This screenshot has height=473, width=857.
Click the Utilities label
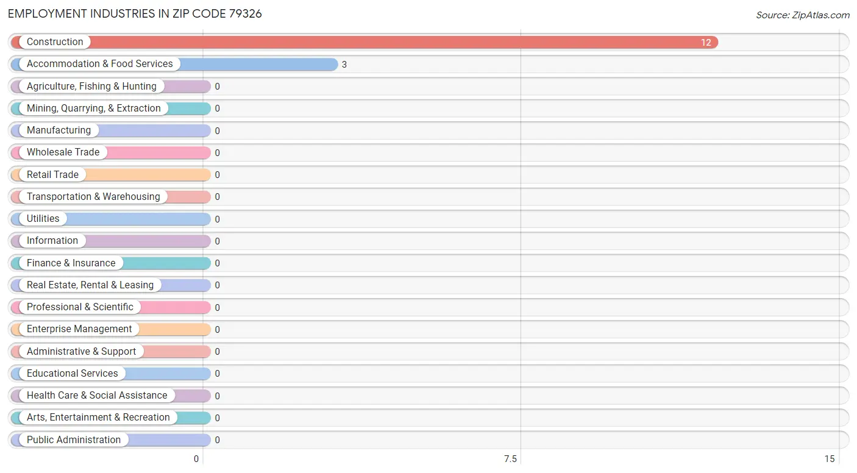(x=43, y=219)
